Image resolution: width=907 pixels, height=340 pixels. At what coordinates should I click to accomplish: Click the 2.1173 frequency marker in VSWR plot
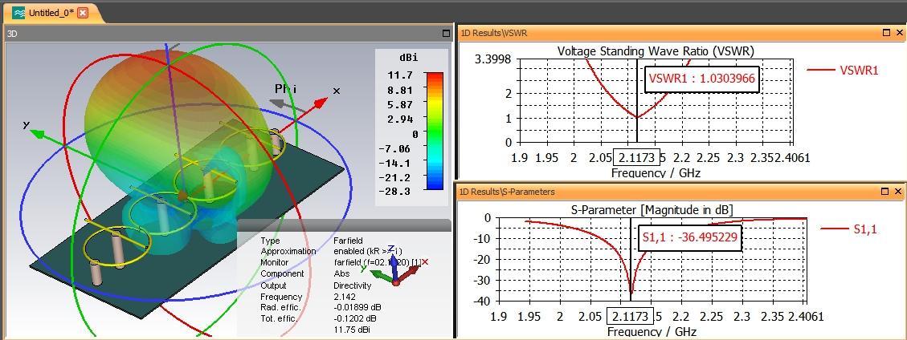(x=635, y=157)
